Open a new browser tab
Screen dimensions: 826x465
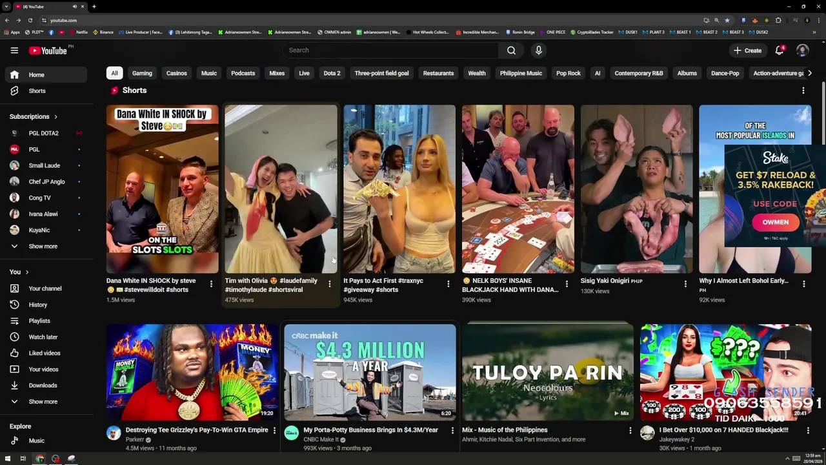click(x=94, y=6)
